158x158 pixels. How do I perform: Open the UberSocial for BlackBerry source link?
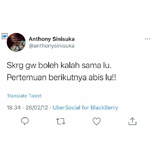pyautogui.click(x=85, y=108)
